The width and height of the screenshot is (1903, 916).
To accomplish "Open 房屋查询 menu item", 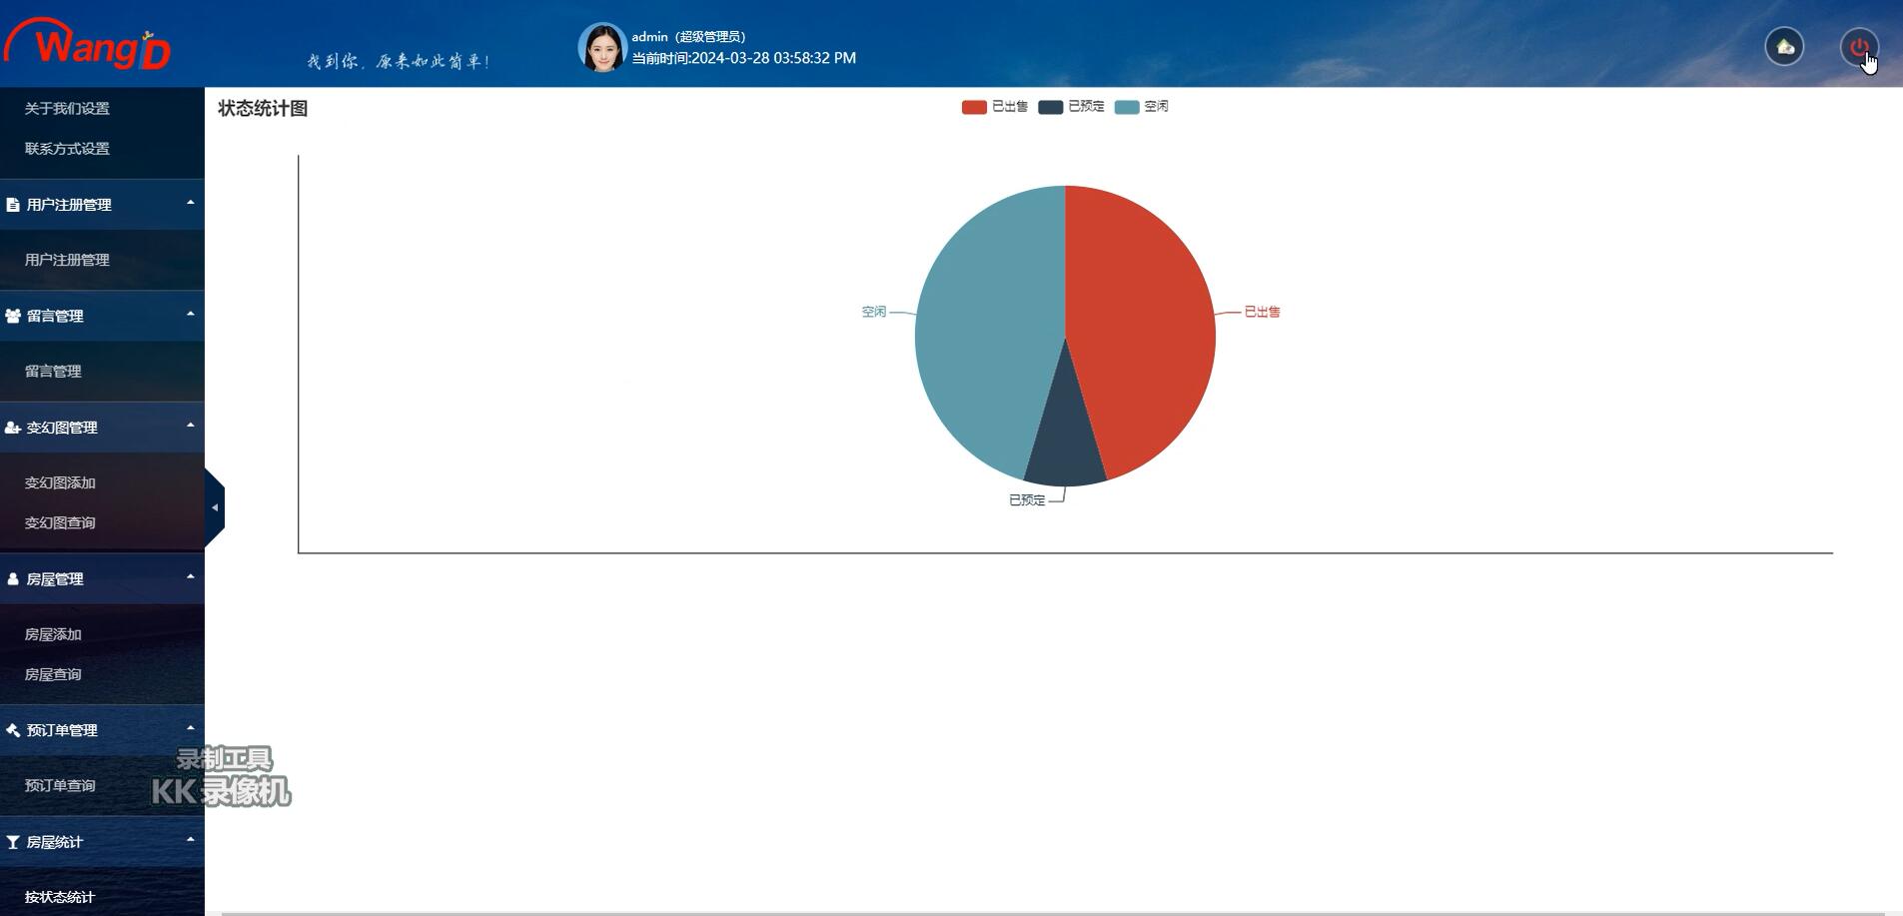I will (53, 674).
